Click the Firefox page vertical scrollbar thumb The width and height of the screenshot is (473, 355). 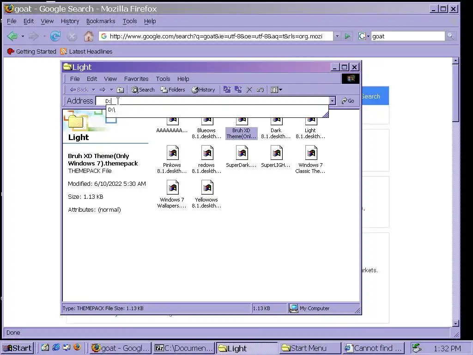pyautogui.click(x=455, y=92)
